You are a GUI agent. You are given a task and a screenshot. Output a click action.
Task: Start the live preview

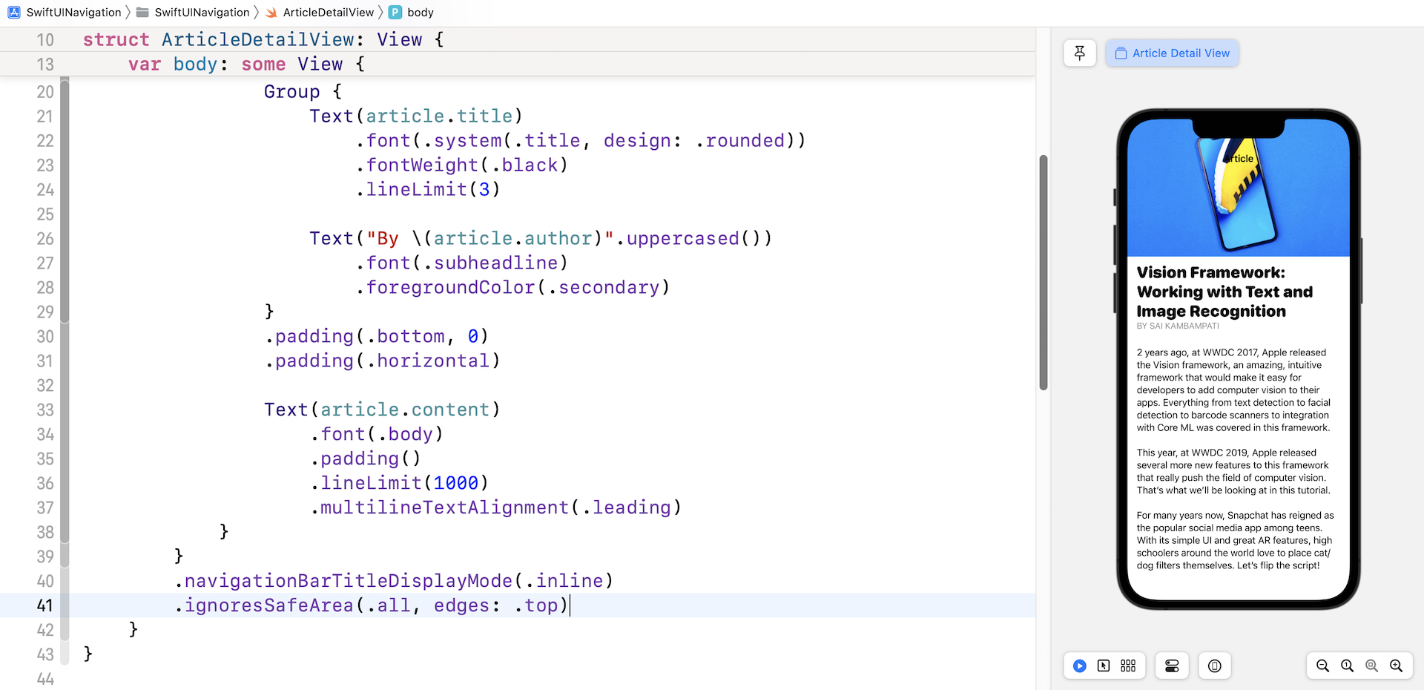(1079, 666)
